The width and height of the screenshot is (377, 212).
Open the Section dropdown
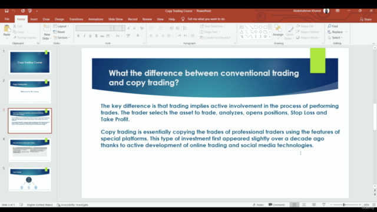[61, 38]
